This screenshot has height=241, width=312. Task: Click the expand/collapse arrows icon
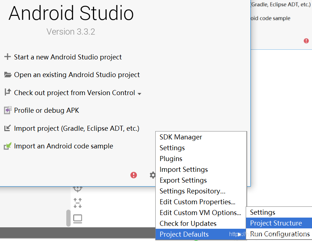[77, 203]
